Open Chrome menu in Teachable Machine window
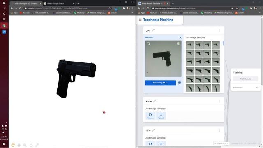The image size is (263, 148). point(260,8)
